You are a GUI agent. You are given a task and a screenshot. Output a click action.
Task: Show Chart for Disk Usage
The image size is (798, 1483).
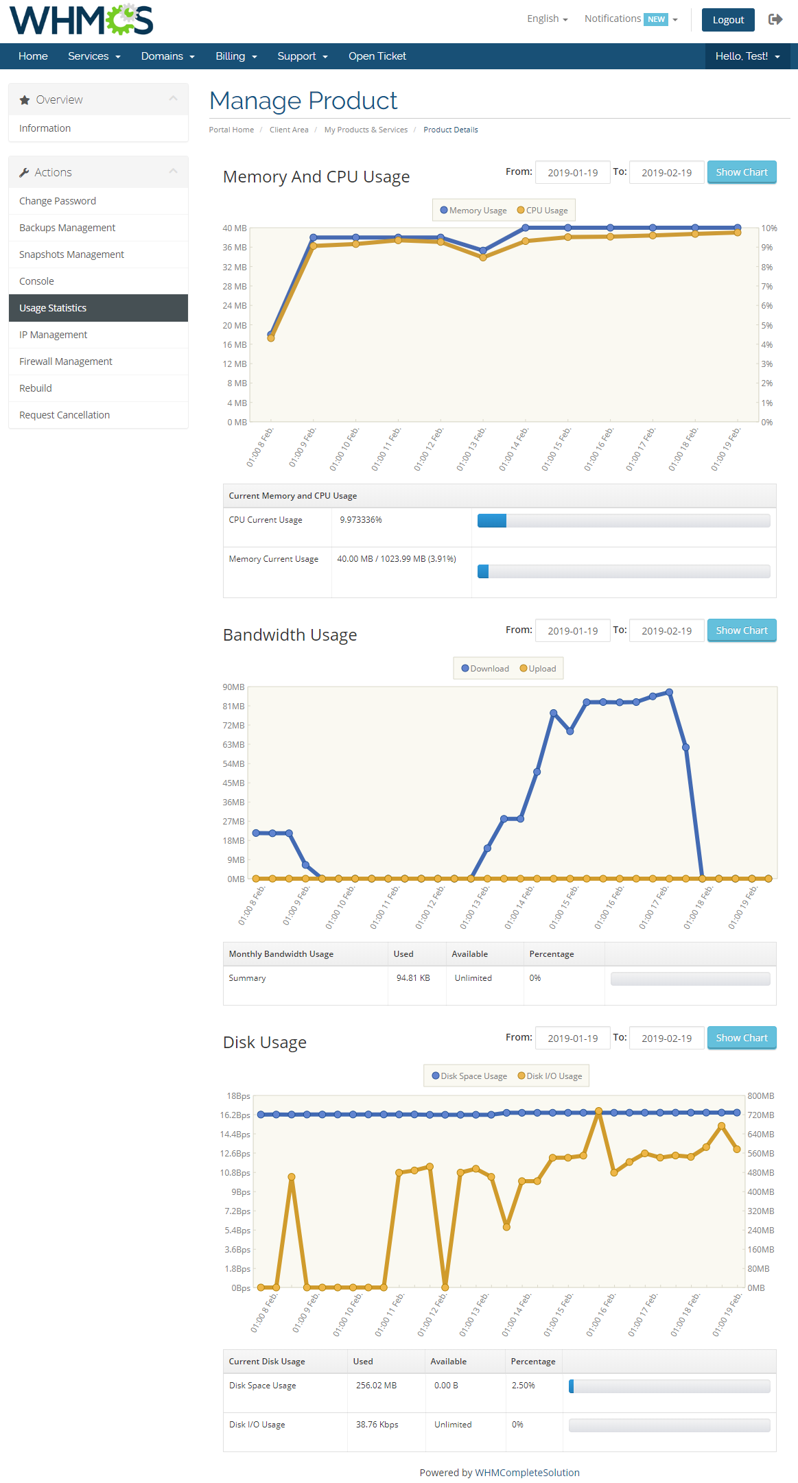pos(742,1038)
